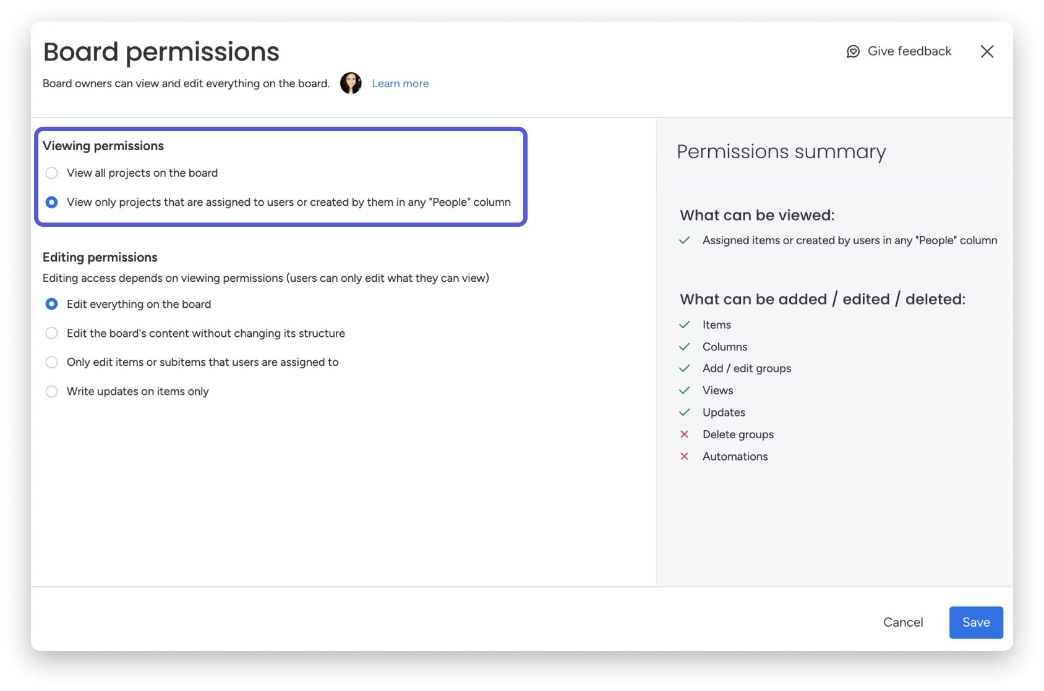
Task: Click the green checkmark beside Columns
Action: click(x=685, y=346)
